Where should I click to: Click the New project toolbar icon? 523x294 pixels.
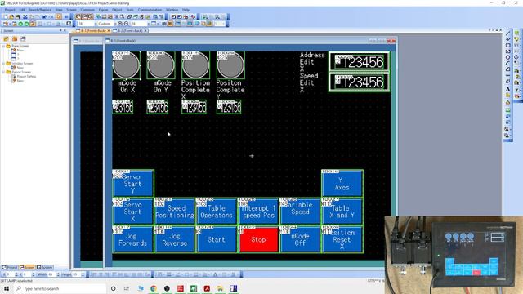click(6, 16)
